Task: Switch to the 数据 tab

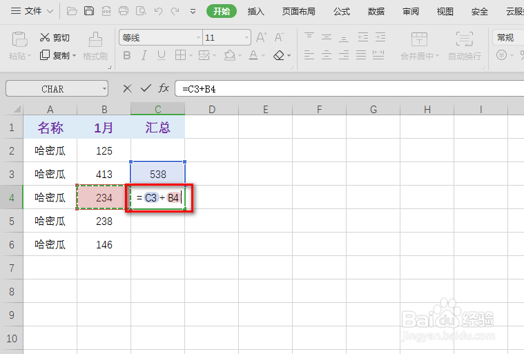Action: pyautogui.click(x=376, y=11)
